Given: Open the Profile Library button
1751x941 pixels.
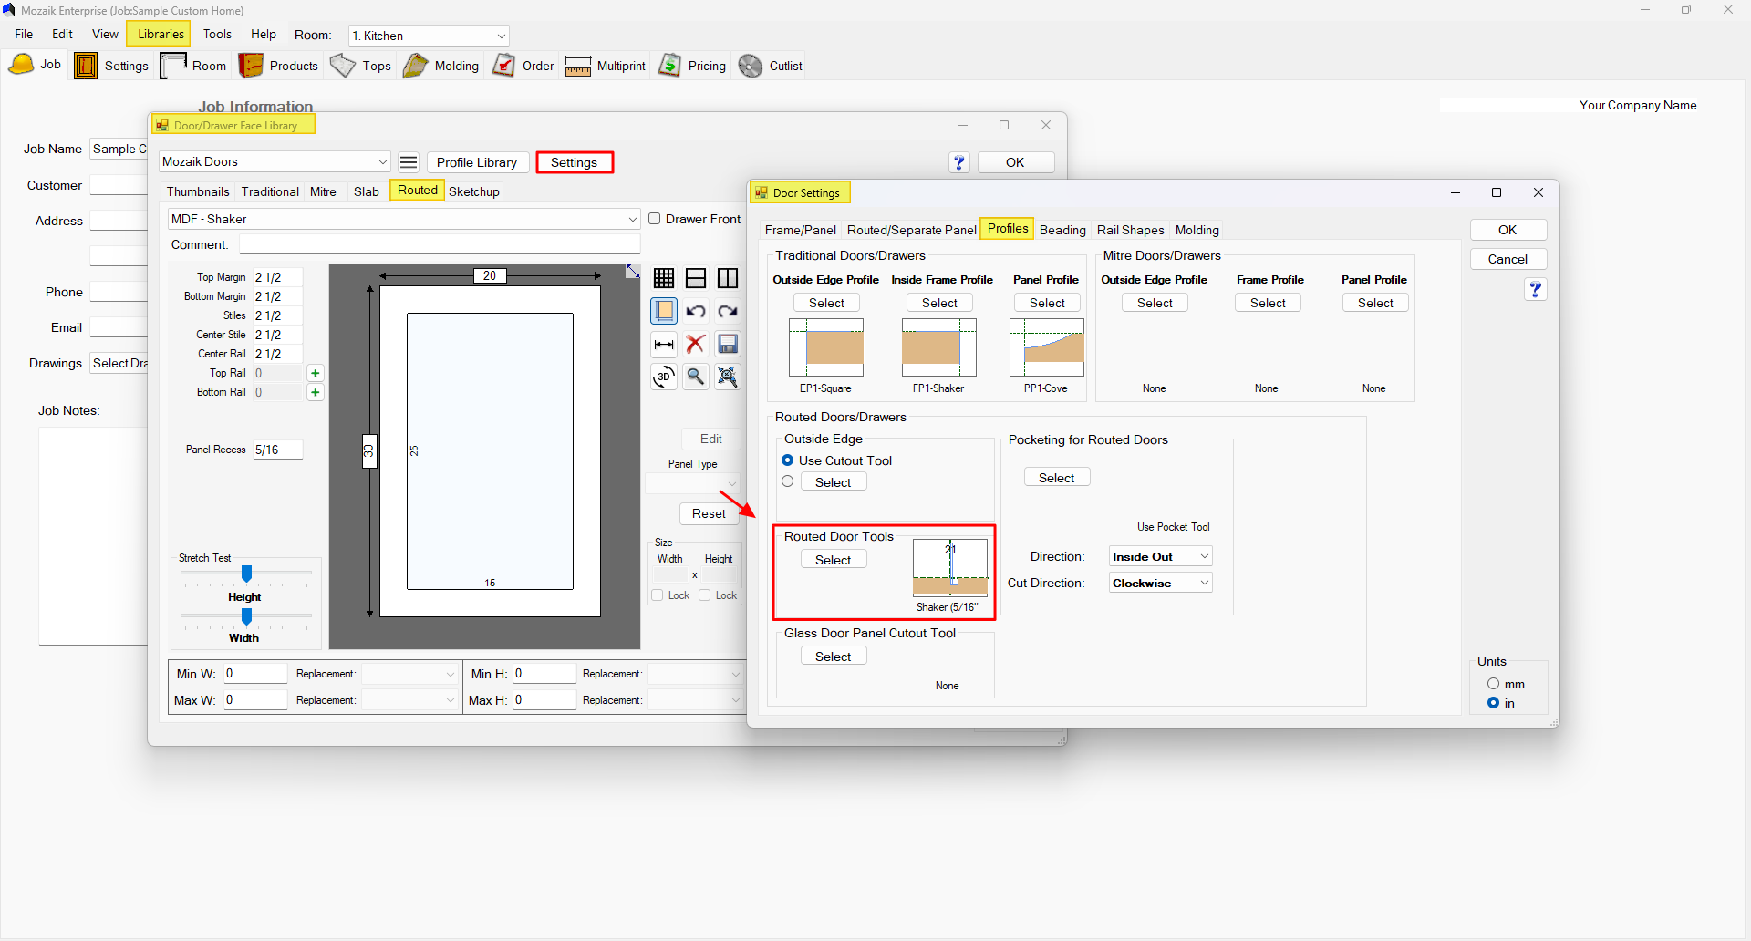Looking at the screenshot, I should coord(477,162).
